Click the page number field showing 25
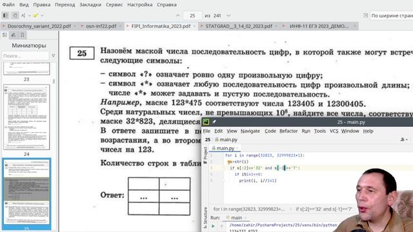Screen dimensions: 413x232 [192, 15]
